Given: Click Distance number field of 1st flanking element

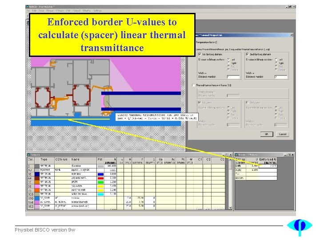Looking at the screenshot, I should coord(233,77).
